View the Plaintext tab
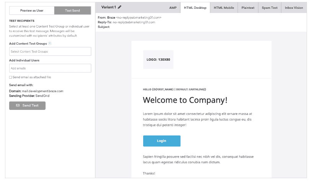Image resolution: width=312 pixels, height=182 pixels. [x=248, y=8]
